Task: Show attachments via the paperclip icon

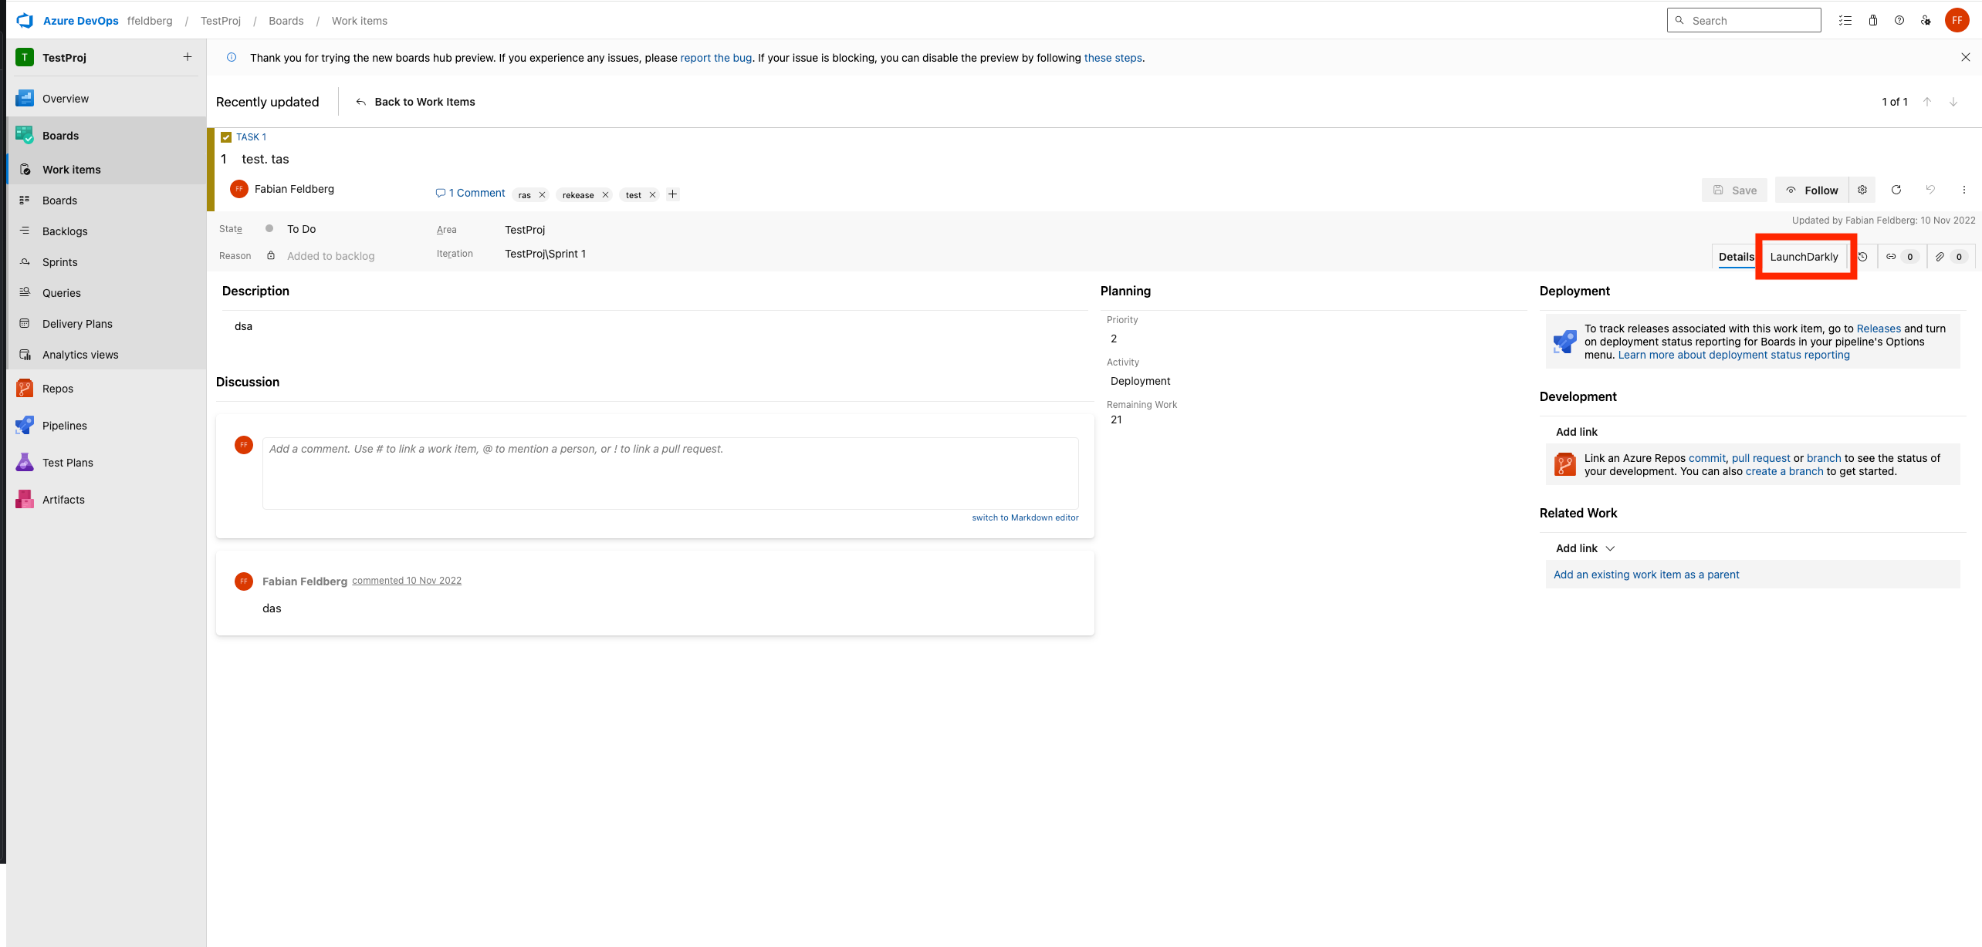Action: (1940, 257)
